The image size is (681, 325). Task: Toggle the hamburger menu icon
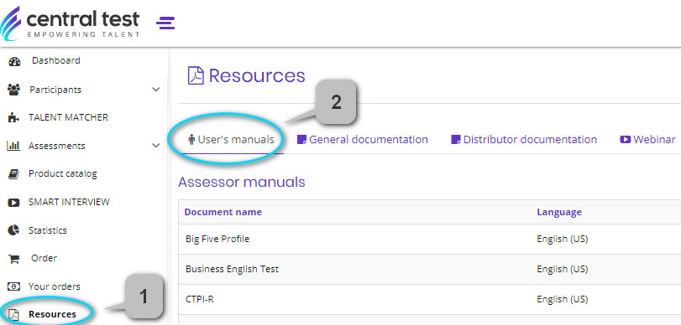(165, 23)
